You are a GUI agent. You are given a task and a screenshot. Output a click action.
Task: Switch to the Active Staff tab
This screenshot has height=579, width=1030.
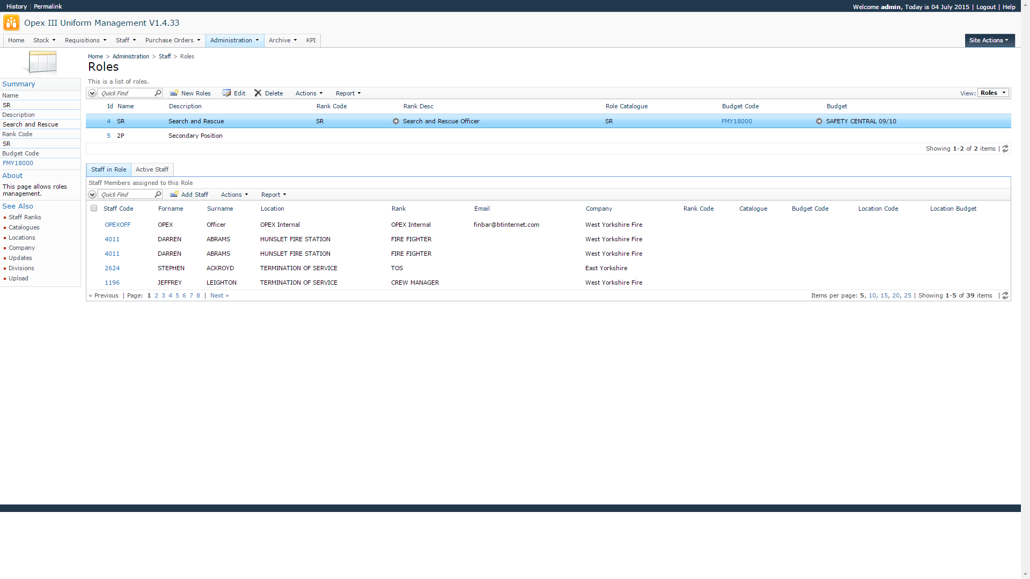pos(152,169)
